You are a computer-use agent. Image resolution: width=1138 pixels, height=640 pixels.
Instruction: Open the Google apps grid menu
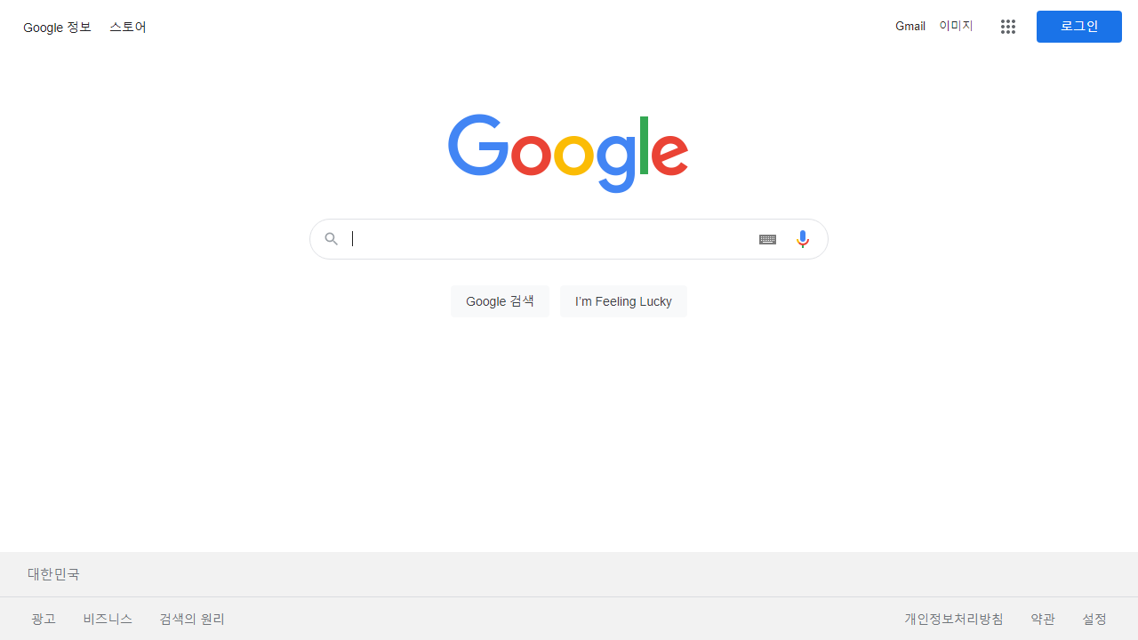(x=1007, y=27)
